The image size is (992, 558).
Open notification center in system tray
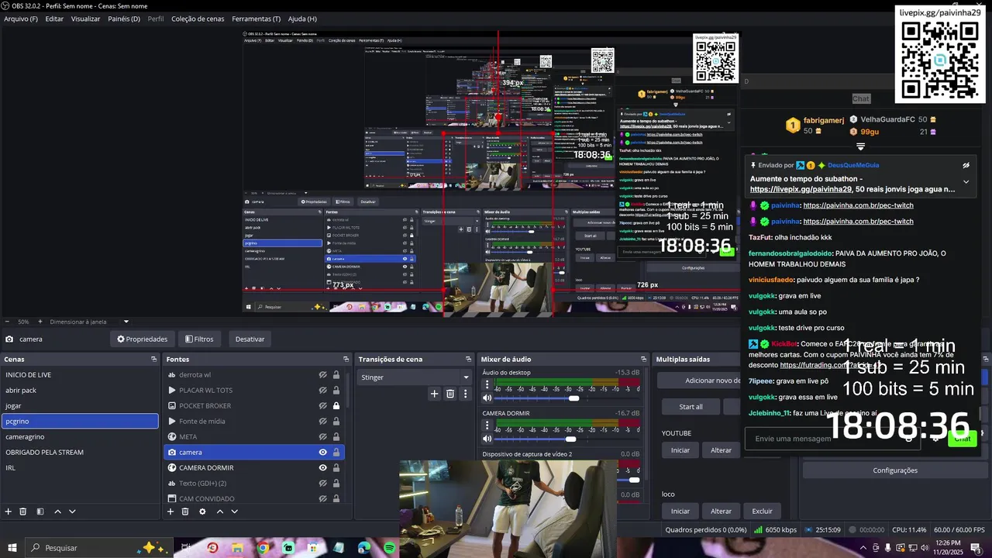(x=975, y=548)
